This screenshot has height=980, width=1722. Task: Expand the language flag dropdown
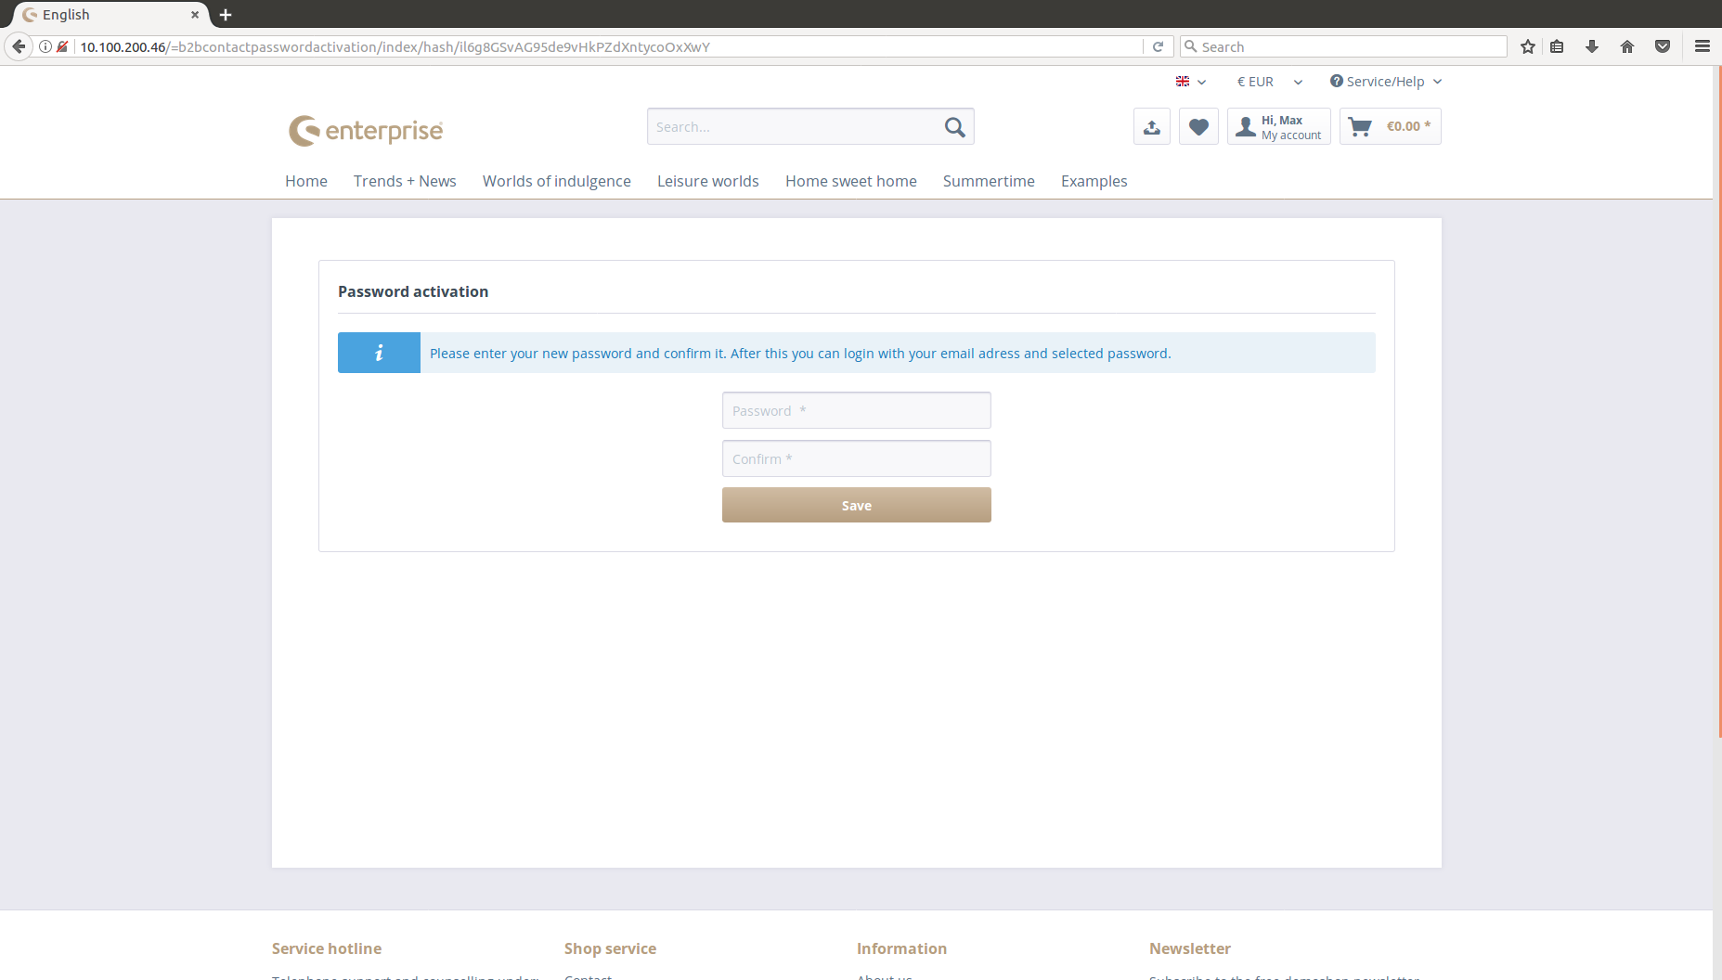[1190, 82]
